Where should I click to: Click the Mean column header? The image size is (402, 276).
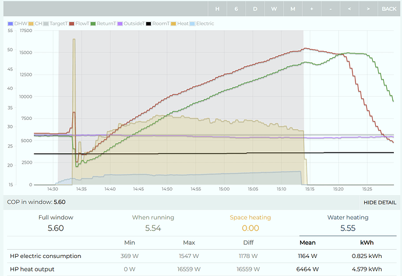pos(308,242)
